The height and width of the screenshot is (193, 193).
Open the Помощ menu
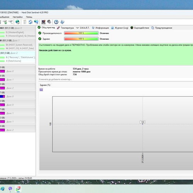[x=29, y=17]
